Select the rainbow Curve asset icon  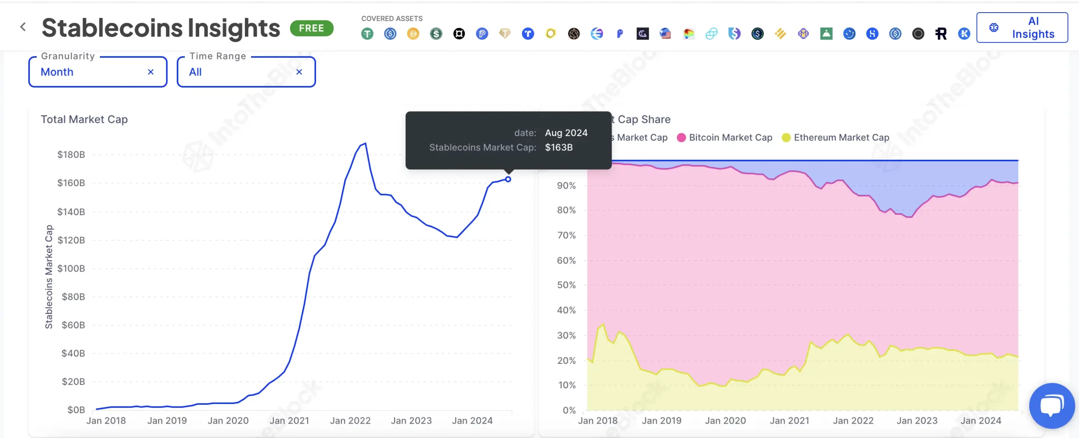689,34
